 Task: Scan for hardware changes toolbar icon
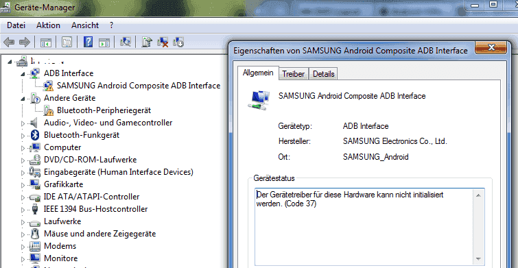click(126, 42)
